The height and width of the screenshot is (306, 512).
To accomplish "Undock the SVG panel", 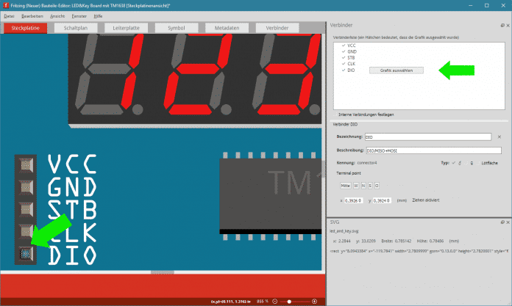I will (501, 221).
